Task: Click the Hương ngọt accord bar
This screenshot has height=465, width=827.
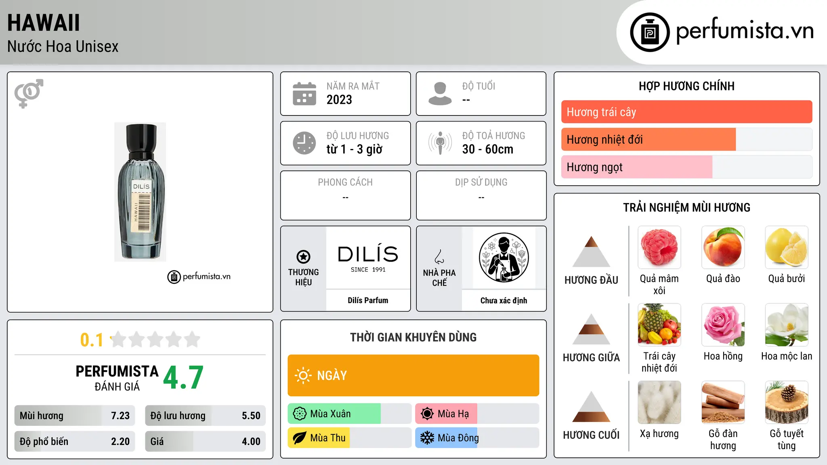Action: (x=686, y=167)
